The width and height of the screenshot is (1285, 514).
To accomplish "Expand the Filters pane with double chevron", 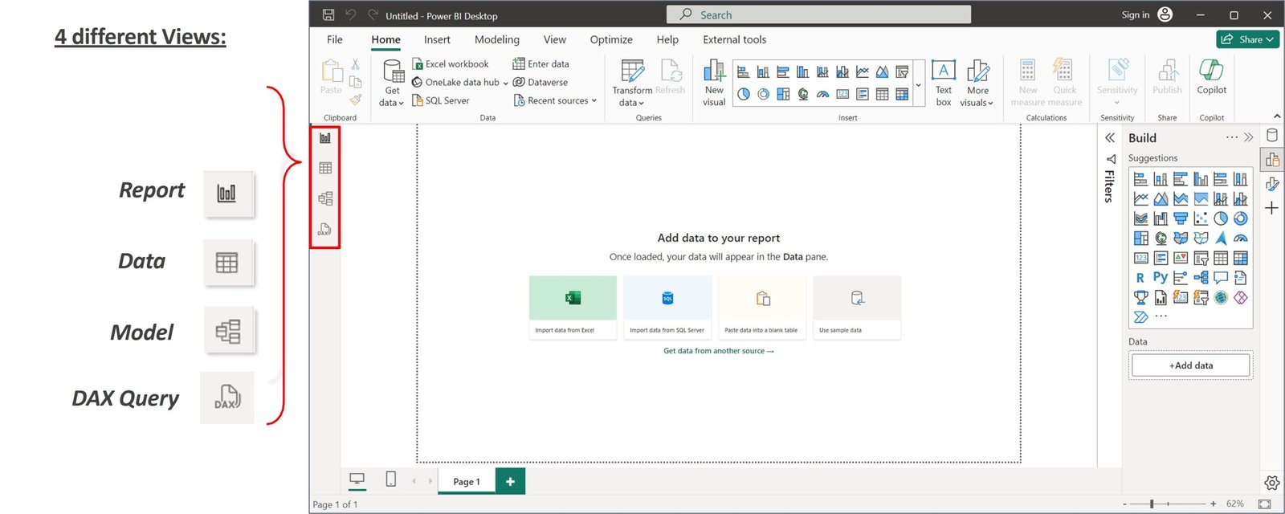I will tap(1110, 138).
